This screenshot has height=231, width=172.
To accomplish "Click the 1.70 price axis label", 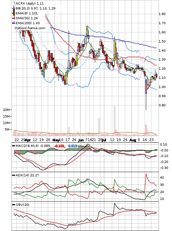I will (x=162, y=23).
